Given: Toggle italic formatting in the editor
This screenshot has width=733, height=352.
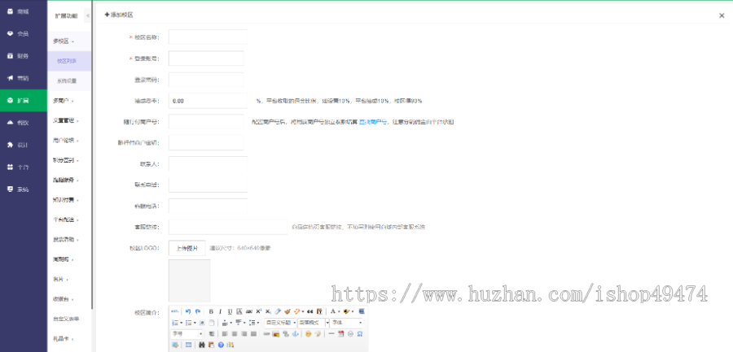Looking at the screenshot, I should click(220, 311).
